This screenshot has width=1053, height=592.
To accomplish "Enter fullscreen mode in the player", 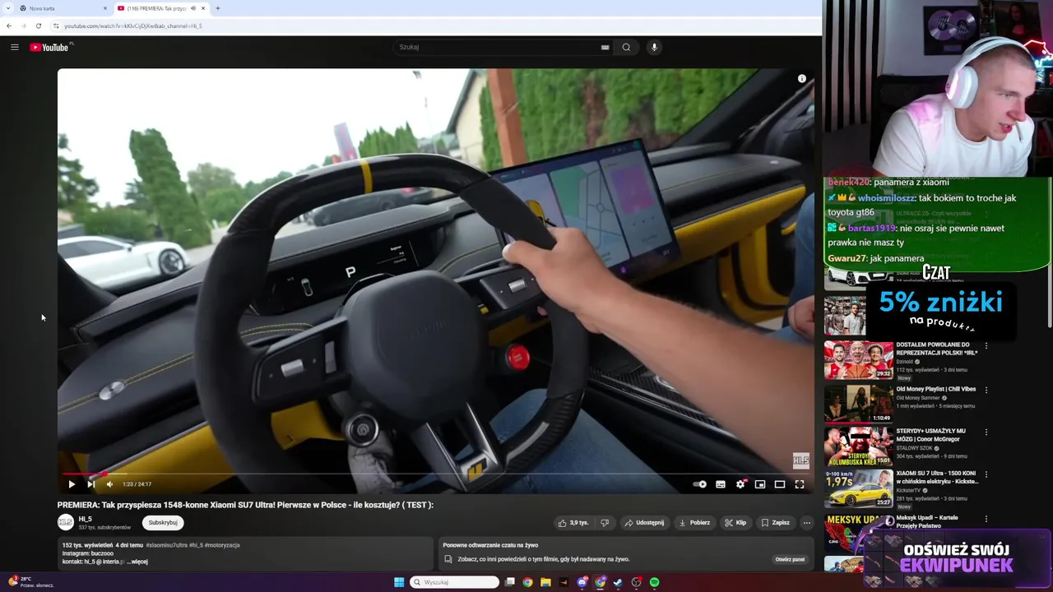I will coord(800,484).
